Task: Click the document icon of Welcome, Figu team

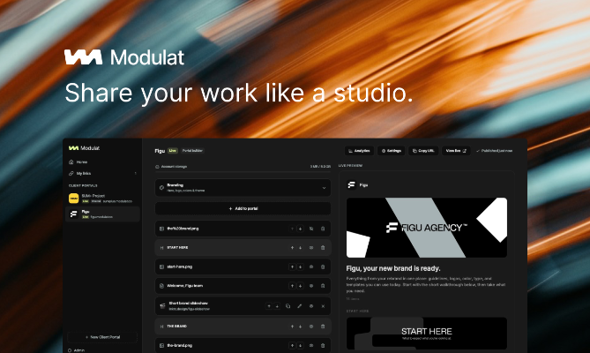Action: click(x=161, y=286)
